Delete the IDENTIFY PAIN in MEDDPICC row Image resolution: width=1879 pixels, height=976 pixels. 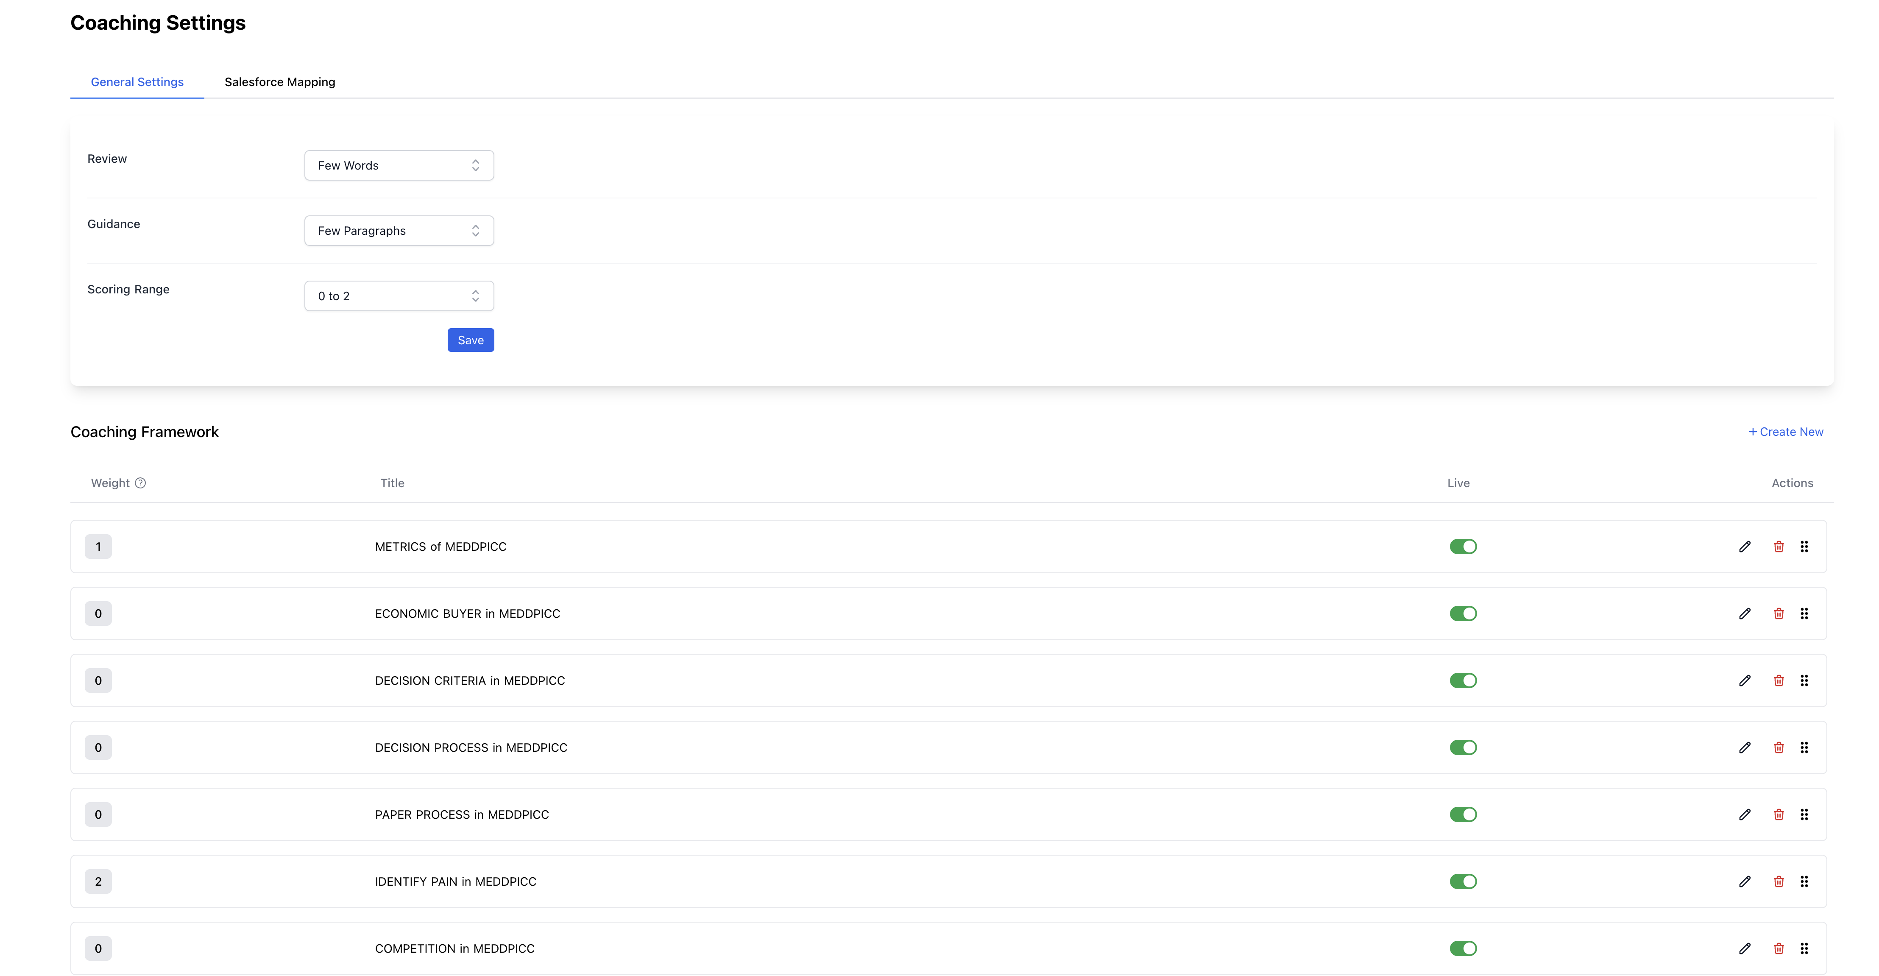(1779, 882)
